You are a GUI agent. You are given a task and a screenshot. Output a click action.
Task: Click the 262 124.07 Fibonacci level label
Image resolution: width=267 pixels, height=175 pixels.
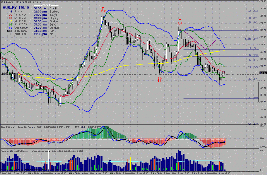click(x=254, y=98)
